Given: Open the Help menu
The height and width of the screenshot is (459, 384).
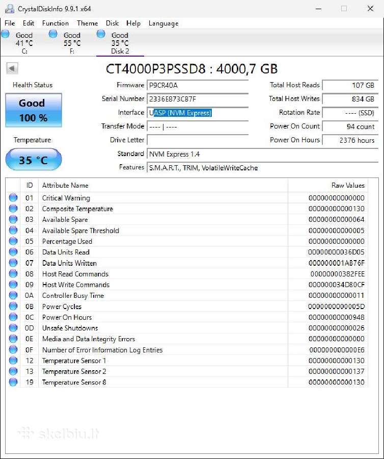Looking at the screenshot, I should coord(133,23).
